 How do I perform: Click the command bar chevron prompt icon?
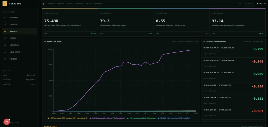click(44, 4)
